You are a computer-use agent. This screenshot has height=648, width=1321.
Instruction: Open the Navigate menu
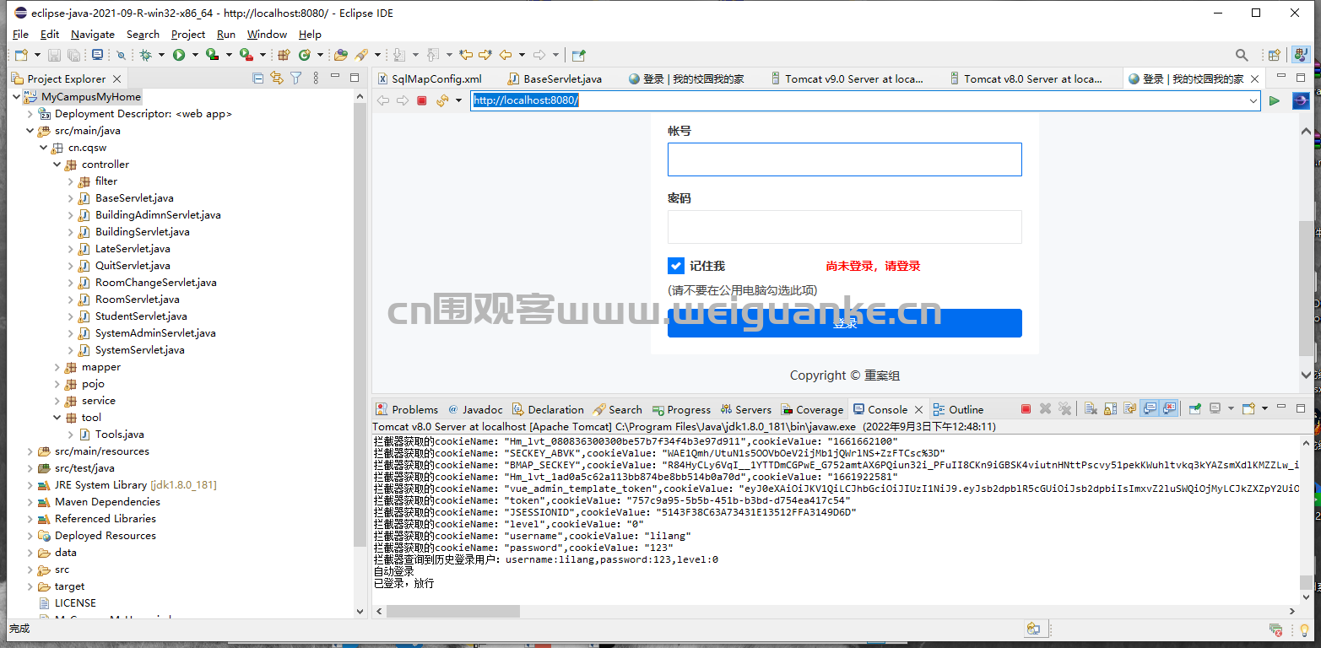93,35
